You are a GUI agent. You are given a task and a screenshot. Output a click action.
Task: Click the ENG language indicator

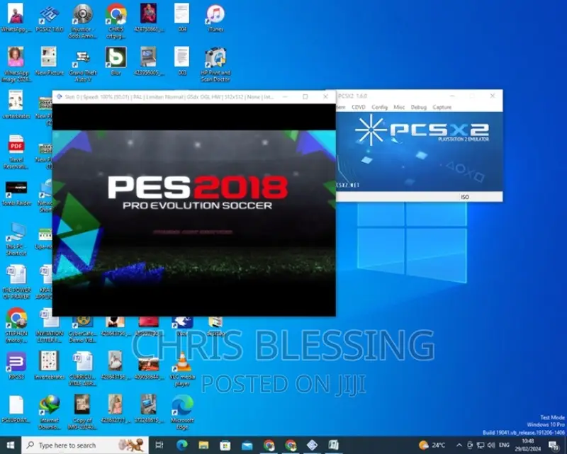point(504,445)
